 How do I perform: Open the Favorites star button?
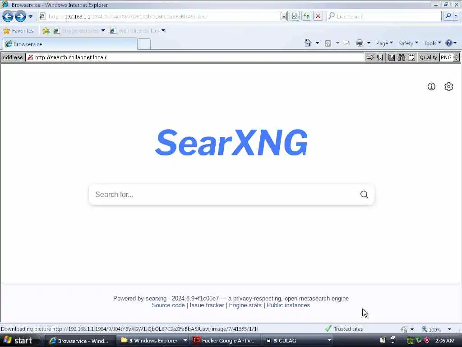click(18, 31)
